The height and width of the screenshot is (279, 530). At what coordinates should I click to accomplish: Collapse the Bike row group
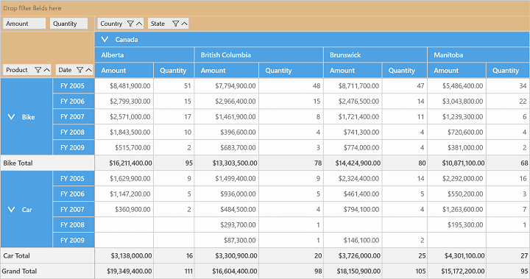click(x=11, y=117)
